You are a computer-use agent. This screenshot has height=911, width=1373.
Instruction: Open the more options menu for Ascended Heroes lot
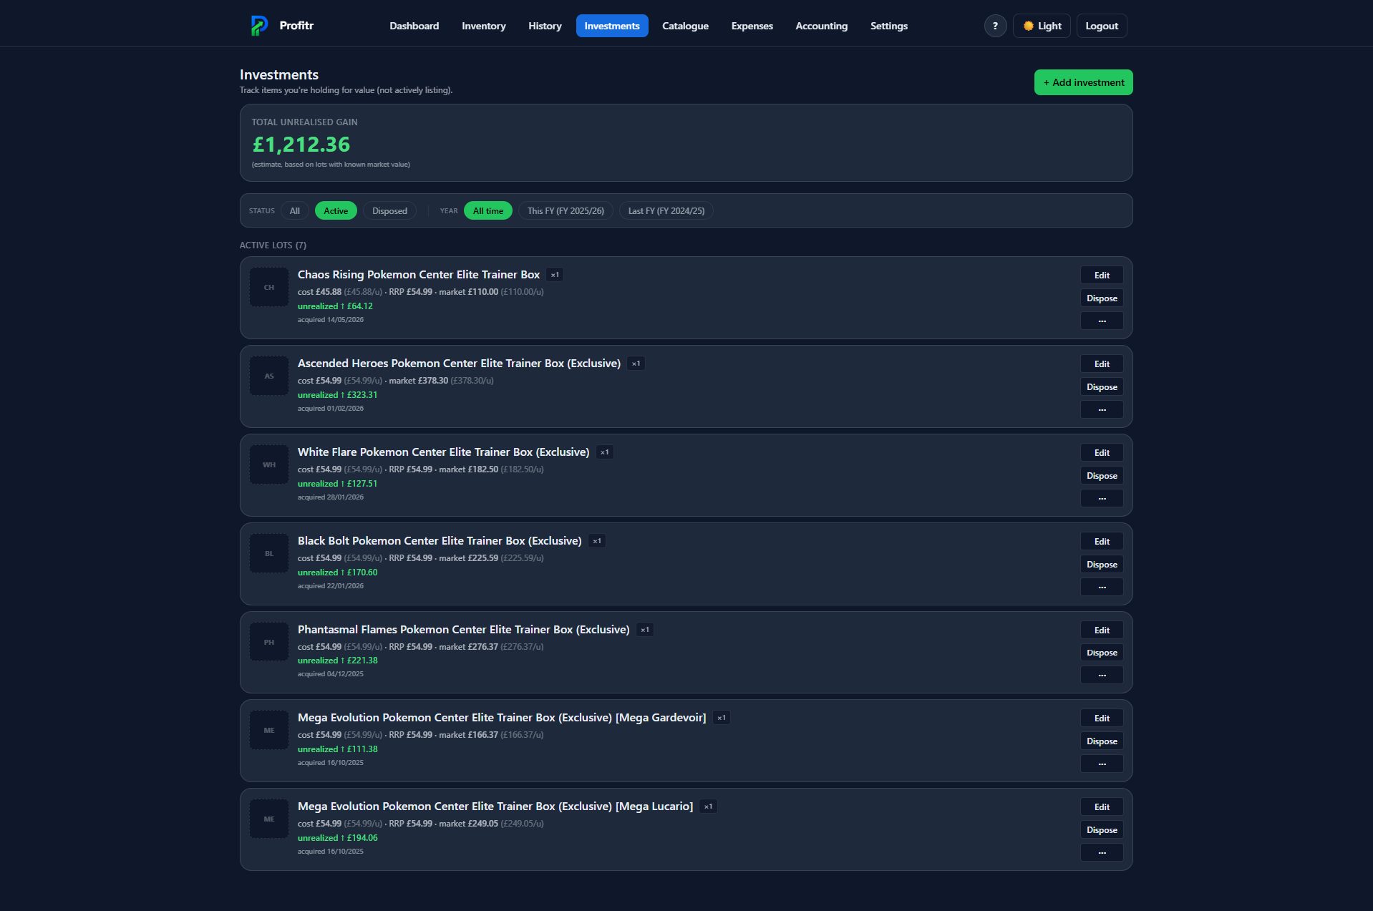[1102, 409]
